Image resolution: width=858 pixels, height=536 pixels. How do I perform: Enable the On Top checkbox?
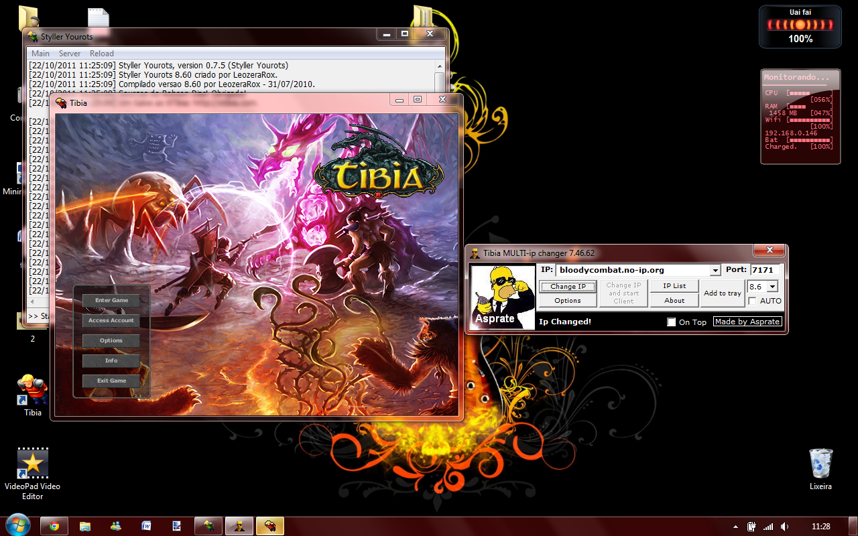point(672,322)
